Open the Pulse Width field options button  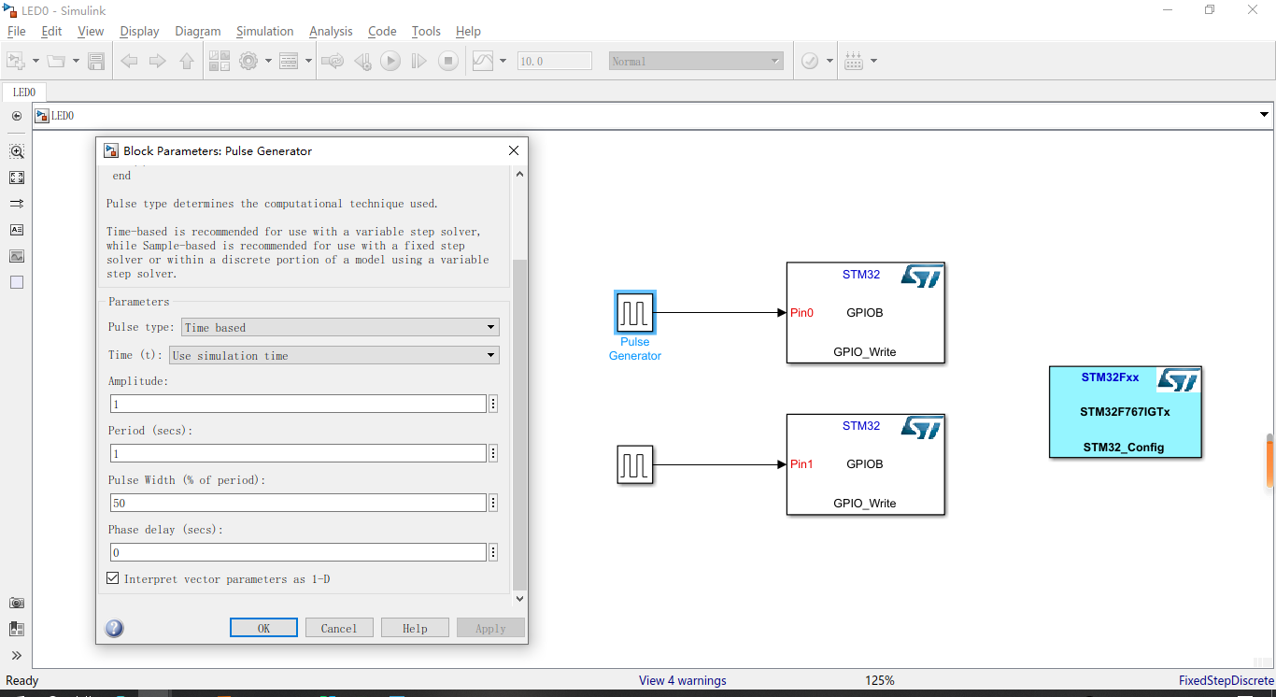click(493, 503)
